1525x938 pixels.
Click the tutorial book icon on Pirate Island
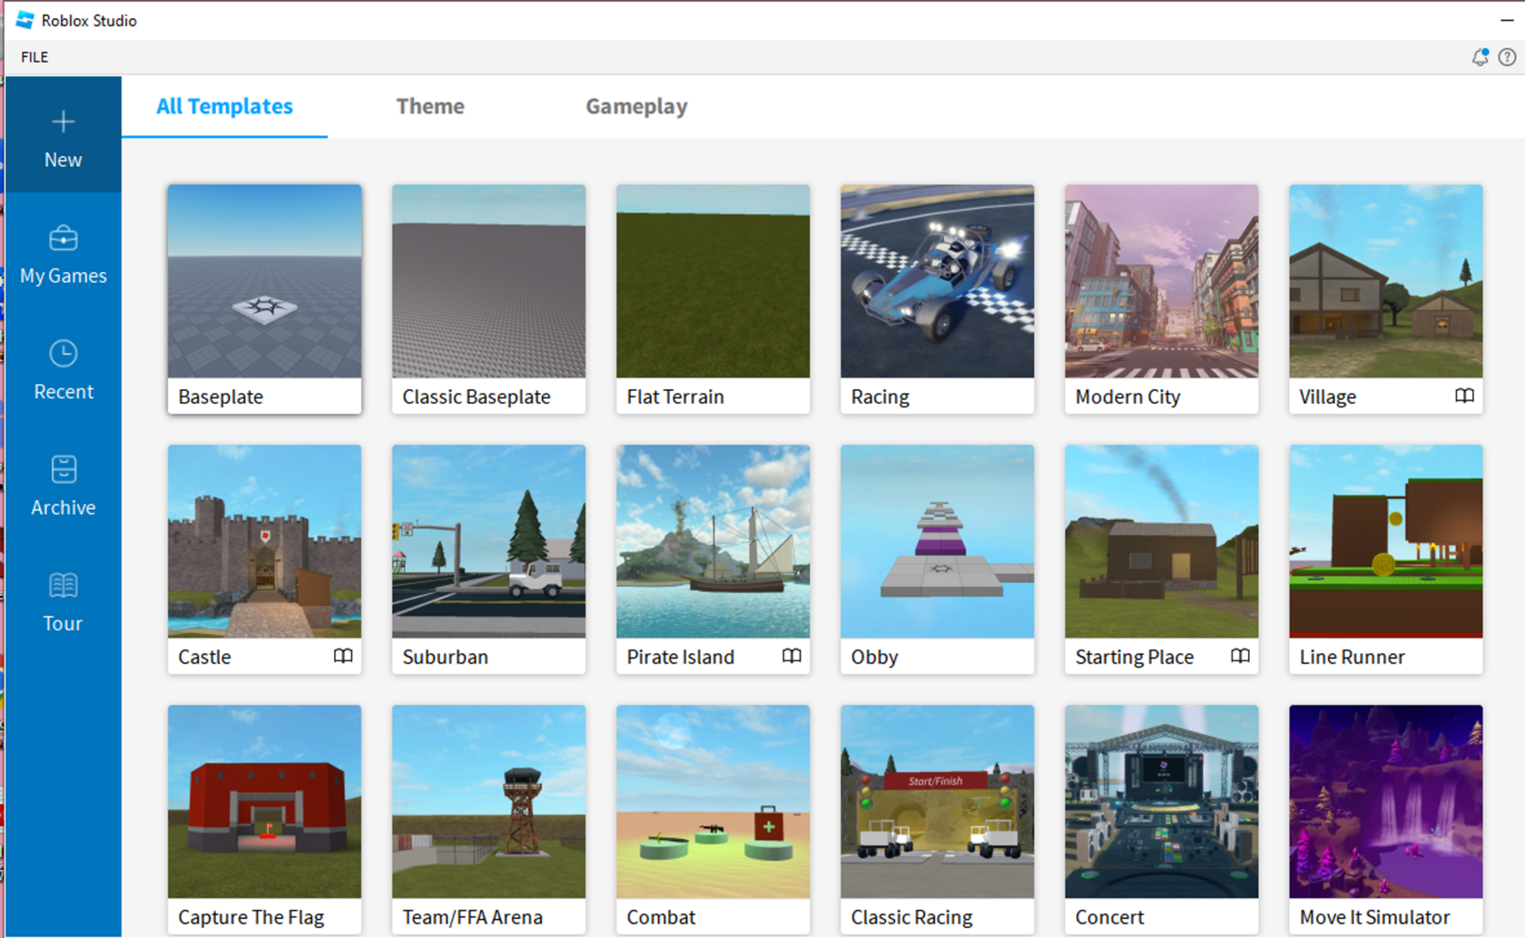792,656
